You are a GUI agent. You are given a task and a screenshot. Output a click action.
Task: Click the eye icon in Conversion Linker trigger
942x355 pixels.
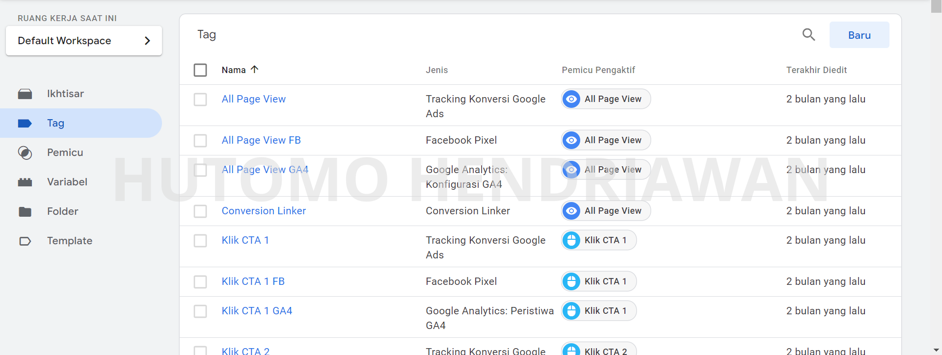pos(571,211)
